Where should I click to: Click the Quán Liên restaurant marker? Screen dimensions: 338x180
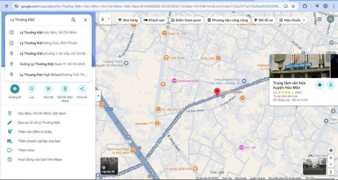pos(218,58)
